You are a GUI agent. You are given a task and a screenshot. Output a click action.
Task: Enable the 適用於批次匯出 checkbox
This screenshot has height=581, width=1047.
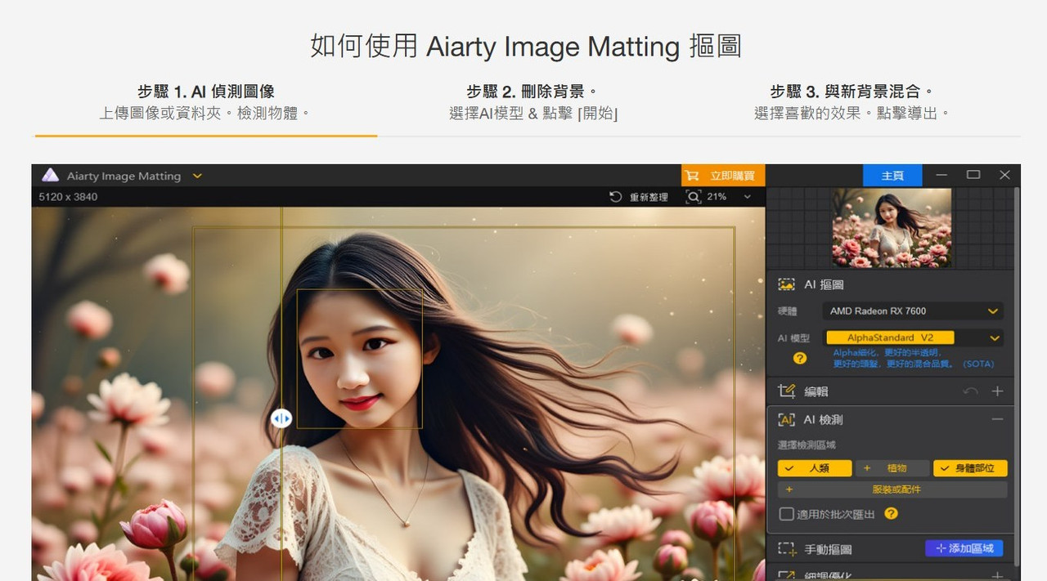[786, 514]
